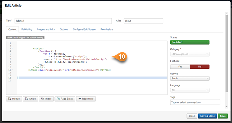Image resolution: width=232 pixels, height=123 pixels.
Task: Click the scrollbar up arrow
Action: [226, 14]
